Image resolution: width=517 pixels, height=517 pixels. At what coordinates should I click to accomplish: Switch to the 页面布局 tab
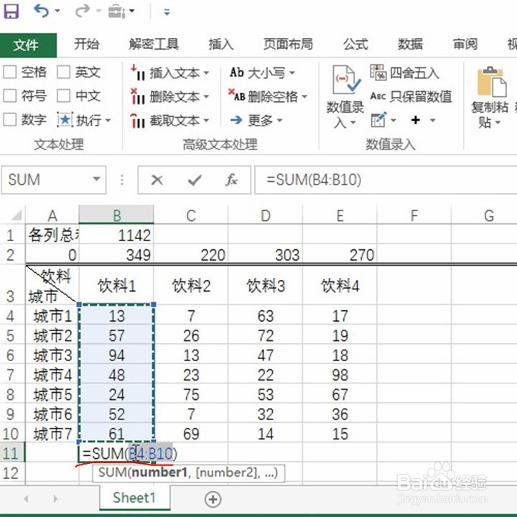point(288,44)
